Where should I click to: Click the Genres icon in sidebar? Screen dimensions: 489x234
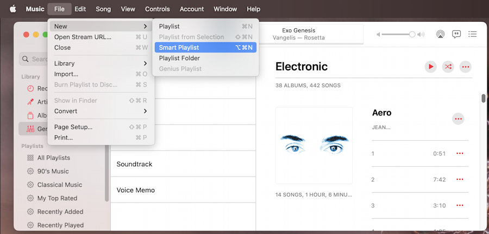point(30,129)
